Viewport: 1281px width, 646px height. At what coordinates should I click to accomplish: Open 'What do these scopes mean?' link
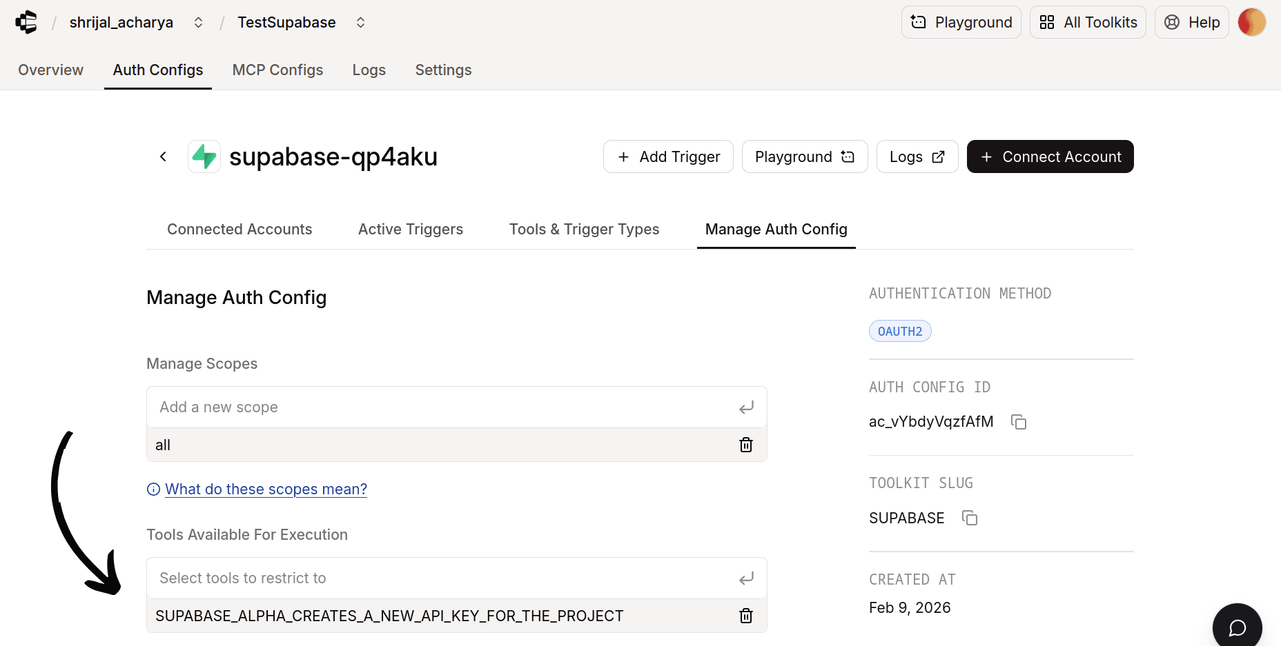point(266,489)
